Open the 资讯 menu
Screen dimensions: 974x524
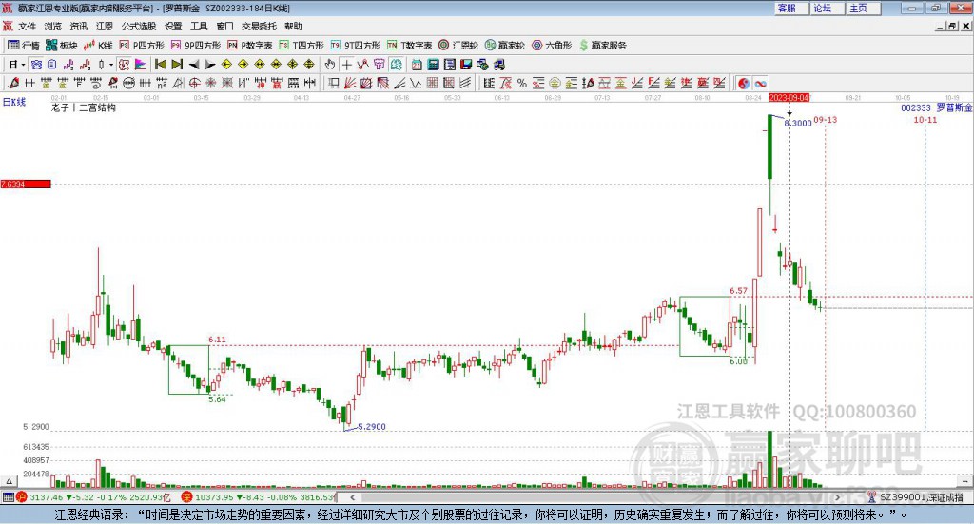(x=78, y=26)
